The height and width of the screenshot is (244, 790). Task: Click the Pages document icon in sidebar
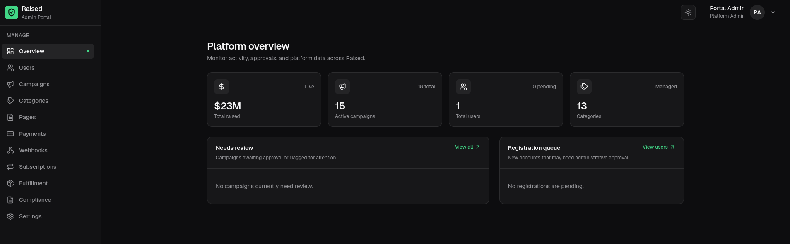(10, 117)
